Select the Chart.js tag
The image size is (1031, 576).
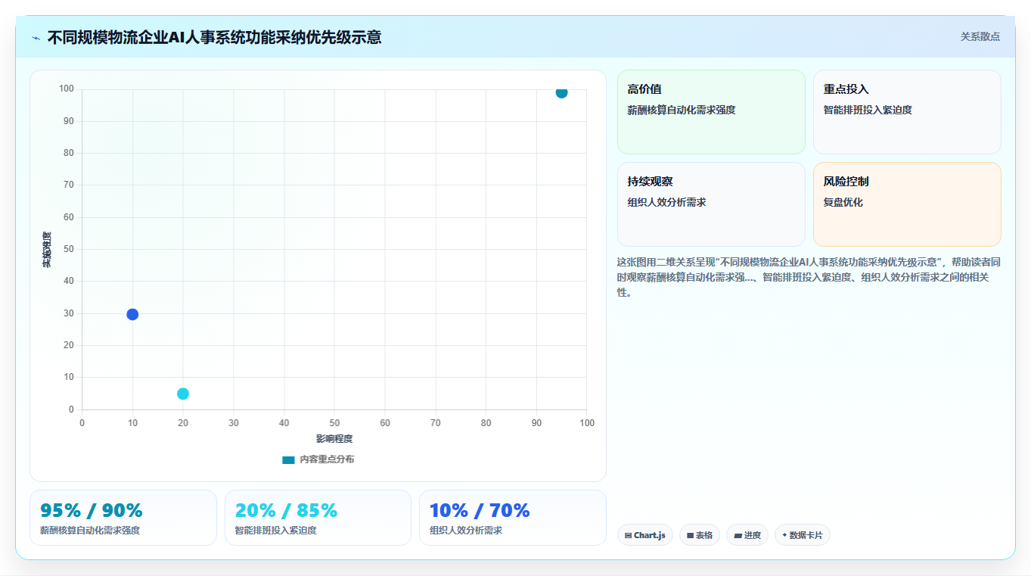coord(645,535)
